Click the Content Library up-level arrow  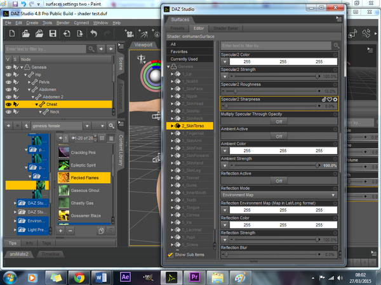pos(26,126)
